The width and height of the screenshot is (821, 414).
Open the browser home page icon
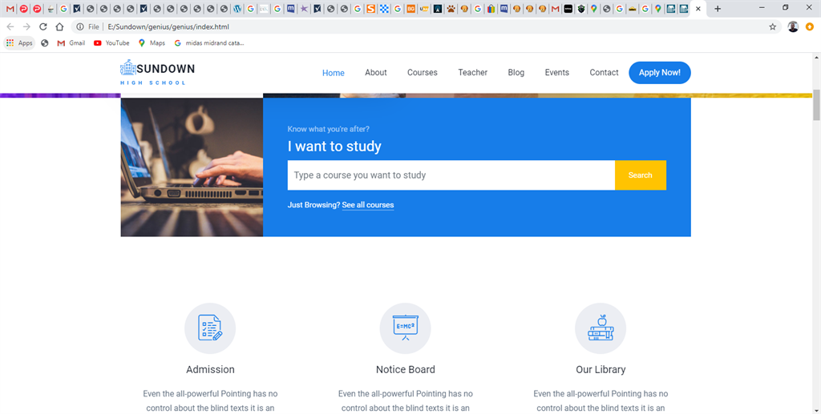tap(59, 26)
